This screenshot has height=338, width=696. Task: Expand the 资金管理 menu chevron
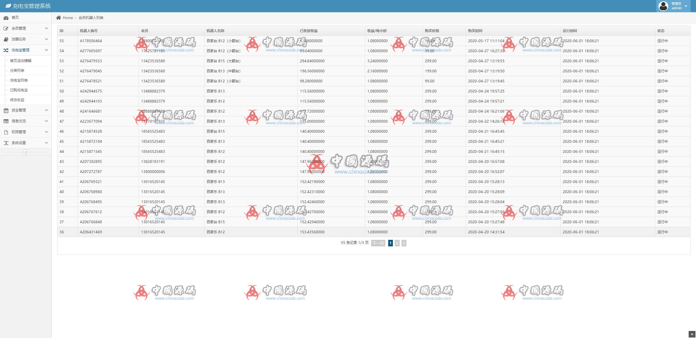[46, 110]
